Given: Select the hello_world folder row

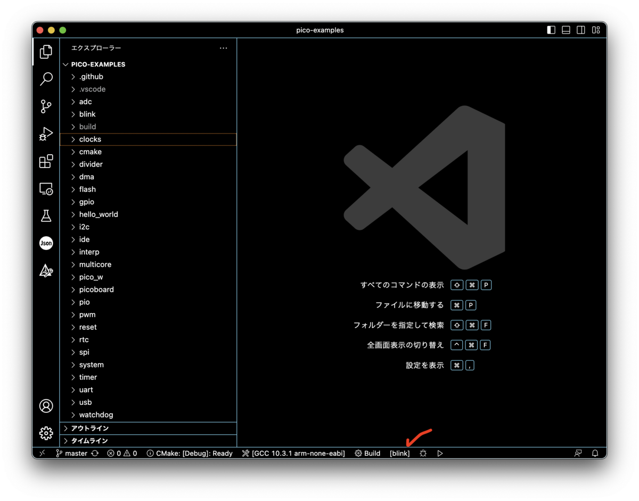Looking at the screenshot, I should click(x=148, y=214).
